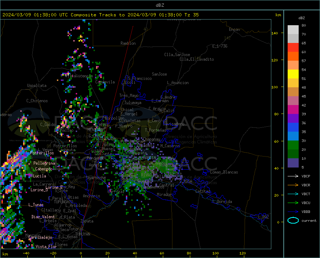Click the 'L_Asuncion' map label

(178, 83)
